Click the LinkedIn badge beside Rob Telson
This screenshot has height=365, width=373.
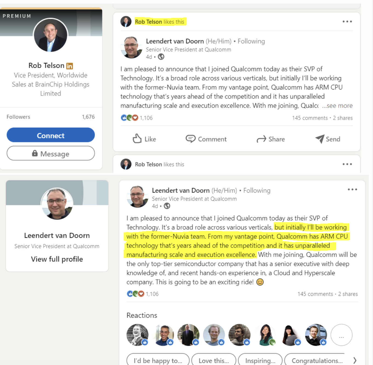tap(70, 66)
